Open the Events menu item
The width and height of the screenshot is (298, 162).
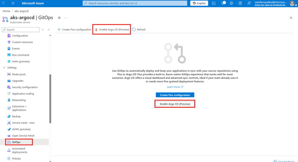coord(16,49)
